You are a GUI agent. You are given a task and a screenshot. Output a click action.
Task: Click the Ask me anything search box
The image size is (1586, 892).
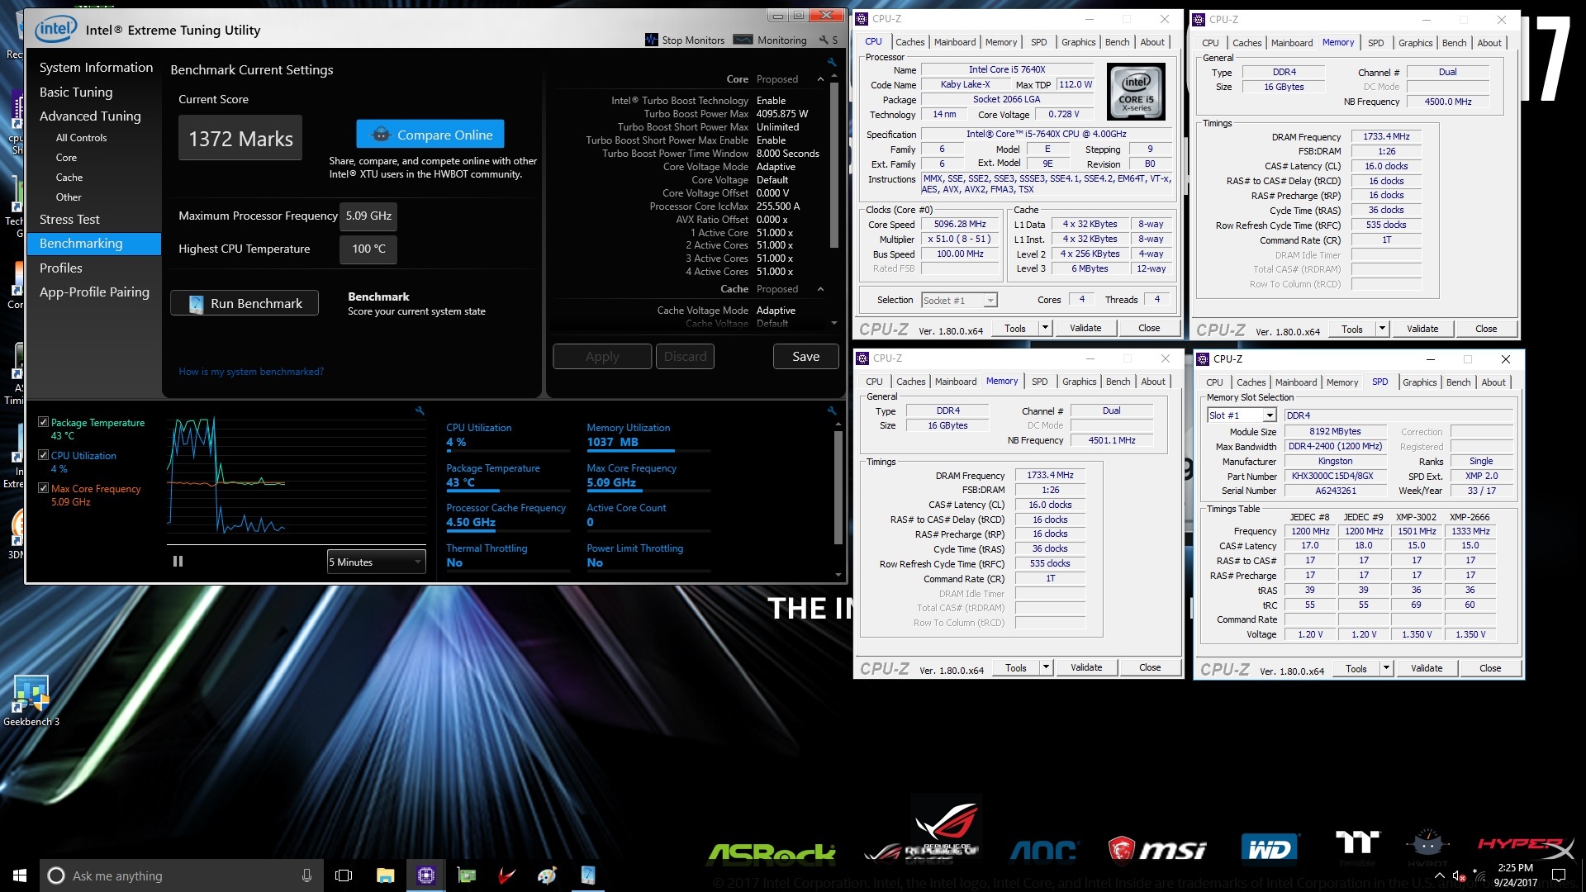[x=180, y=875]
